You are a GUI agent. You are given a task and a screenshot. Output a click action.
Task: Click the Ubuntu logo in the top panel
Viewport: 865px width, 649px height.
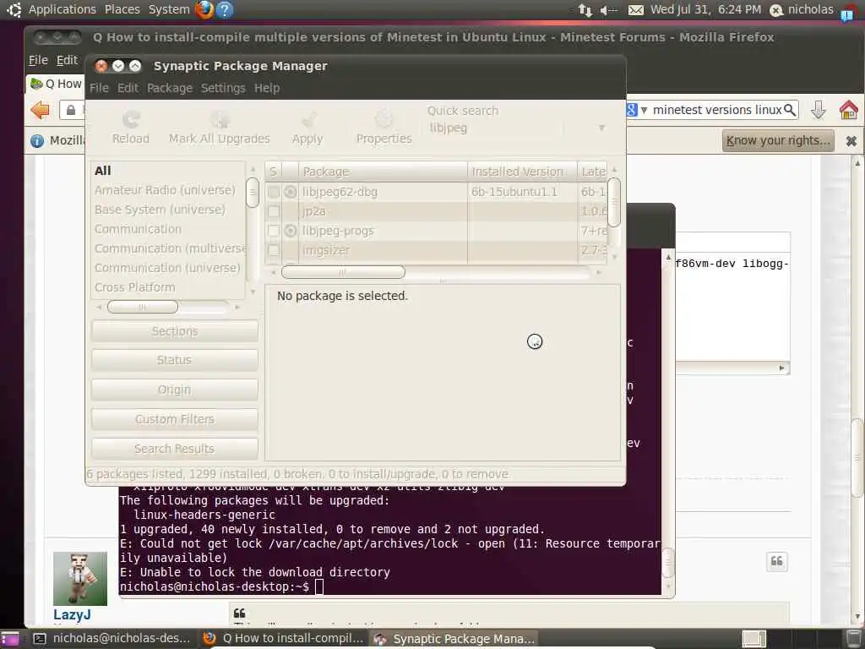(x=14, y=9)
